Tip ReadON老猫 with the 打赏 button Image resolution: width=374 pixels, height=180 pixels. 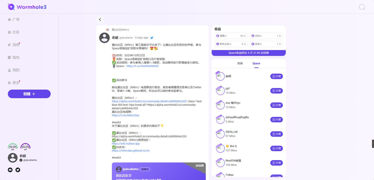click(x=276, y=163)
